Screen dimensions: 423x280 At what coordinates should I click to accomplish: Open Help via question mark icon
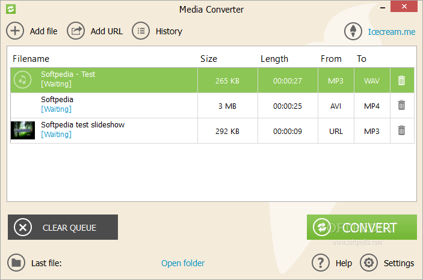click(x=321, y=263)
